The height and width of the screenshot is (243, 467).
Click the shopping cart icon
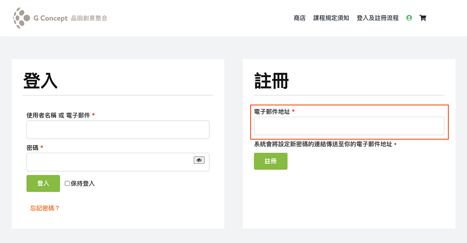423,18
